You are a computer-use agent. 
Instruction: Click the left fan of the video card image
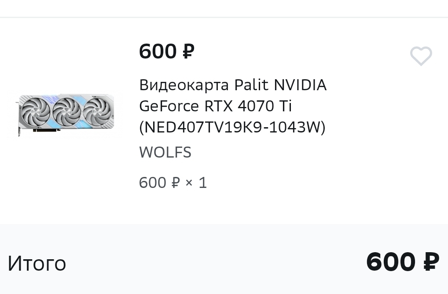coord(36,112)
